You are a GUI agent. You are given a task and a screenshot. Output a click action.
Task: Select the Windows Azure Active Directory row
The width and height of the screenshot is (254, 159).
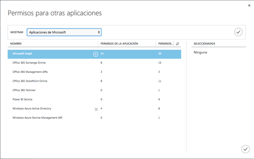click(94, 109)
